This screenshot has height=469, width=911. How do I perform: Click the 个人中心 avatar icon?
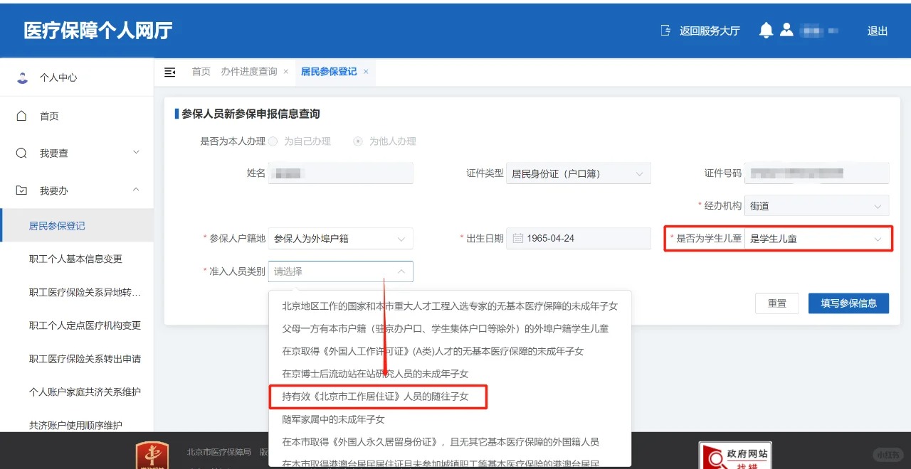click(x=23, y=77)
